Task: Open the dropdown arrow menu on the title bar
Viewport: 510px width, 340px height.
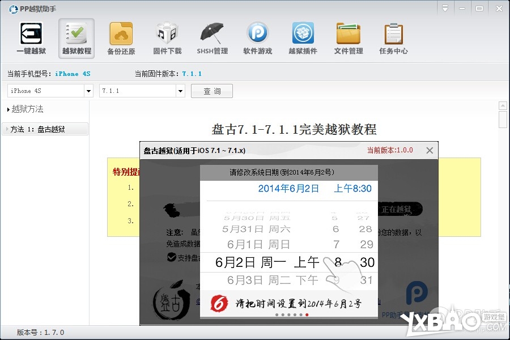Action: click(446, 8)
